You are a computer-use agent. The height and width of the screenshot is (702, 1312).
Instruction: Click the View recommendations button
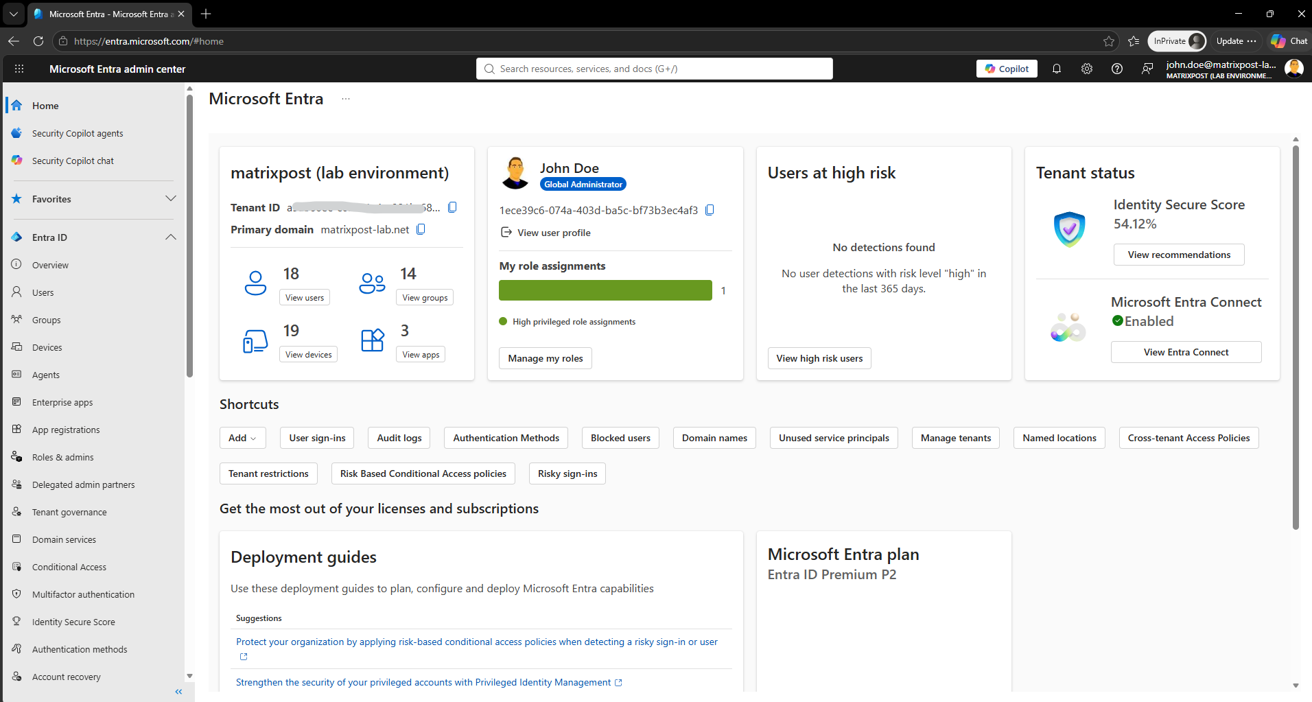click(1179, 255)
